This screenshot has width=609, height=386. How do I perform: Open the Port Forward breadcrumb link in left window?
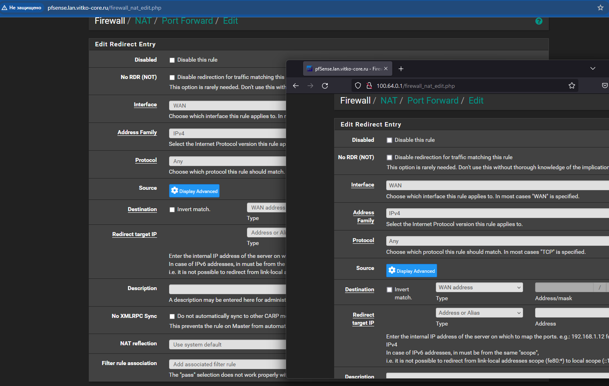[x=187, y=21]
